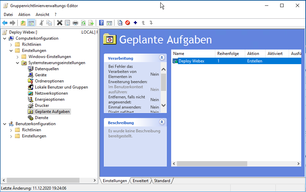Switch to the Standard tab
Viewport: 306px width, 192px height.
[162, 181]
